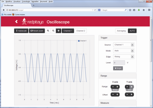This screenshot has height=108, width=153.
Task: Increase the Y axis offset
Action: 132,95
